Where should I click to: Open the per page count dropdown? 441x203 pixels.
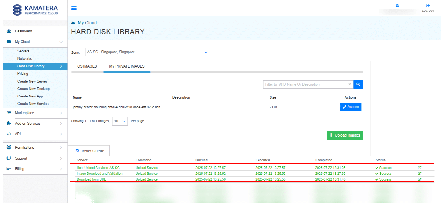tap(120, 121)
